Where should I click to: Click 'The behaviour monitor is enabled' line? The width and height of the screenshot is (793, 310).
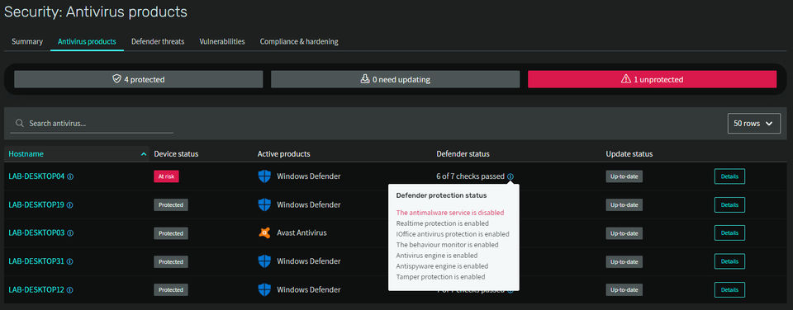pos(447,245)
